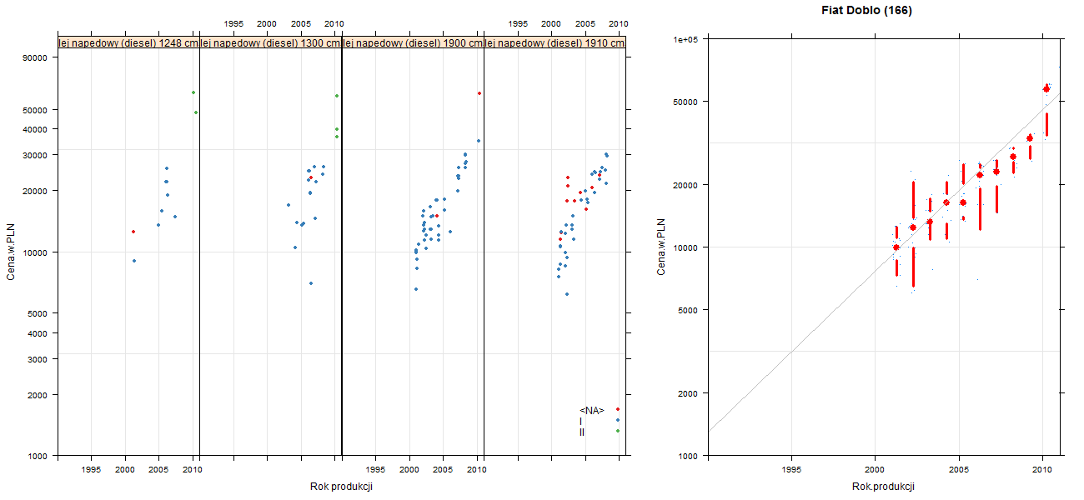
Task: Click the bottom 2005 tick under 1248 cm panel
Action: [x=159, y=470]
